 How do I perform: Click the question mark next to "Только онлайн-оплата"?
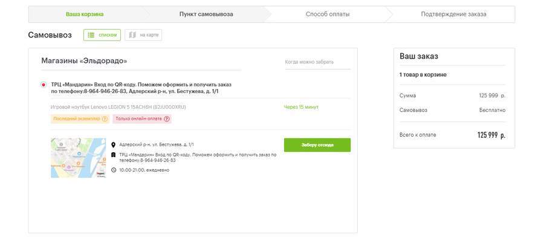pos(167,119)
